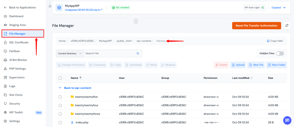294x127 pixels.
Task: Click the Move toolbar button
Action: pos(152,65)
